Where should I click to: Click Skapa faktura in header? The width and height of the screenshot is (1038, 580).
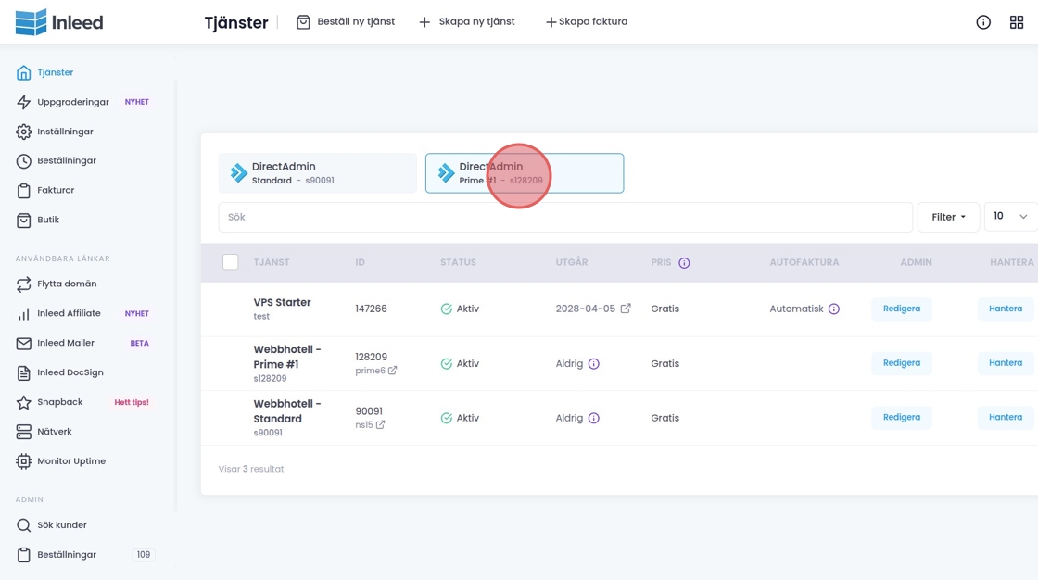[x=586, y=22]
